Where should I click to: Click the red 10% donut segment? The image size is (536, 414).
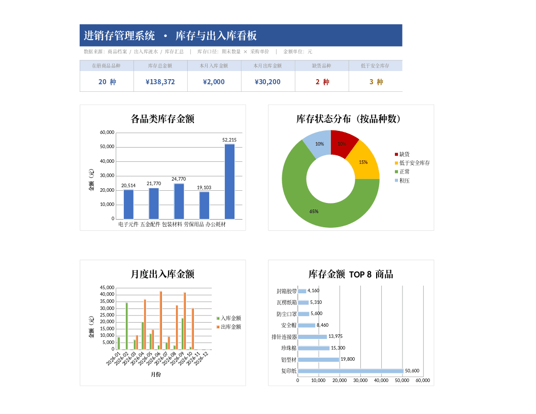point(343,144)
